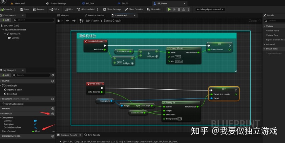Viewport: 285px width, 143px height.
Task: Switch to the BP_GM tab
Action: (x=88, y=4)
